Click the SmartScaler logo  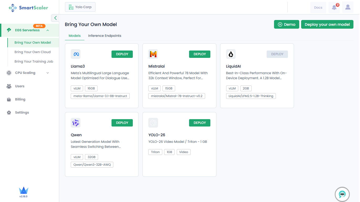coord(28,8)
